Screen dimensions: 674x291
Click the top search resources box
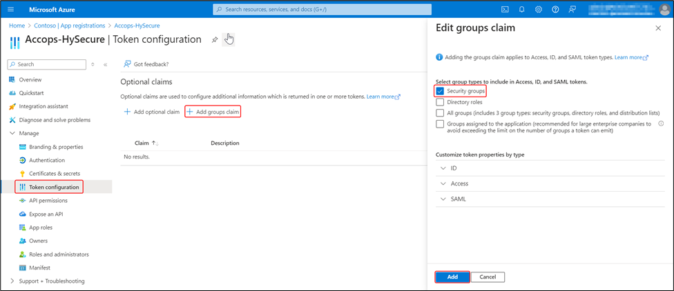tap(322, 10)
